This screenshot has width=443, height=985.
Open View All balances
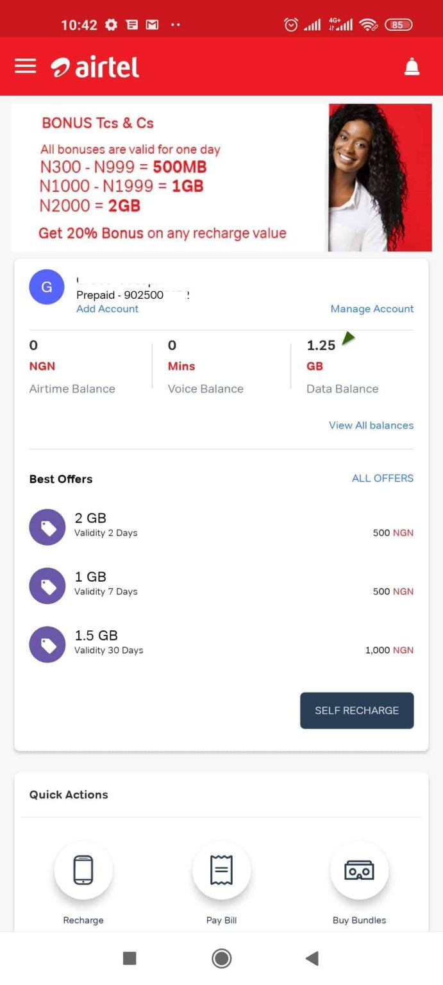371,425
